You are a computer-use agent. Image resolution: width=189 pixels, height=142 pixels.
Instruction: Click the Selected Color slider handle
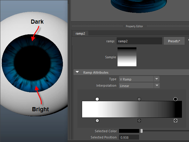142,131
